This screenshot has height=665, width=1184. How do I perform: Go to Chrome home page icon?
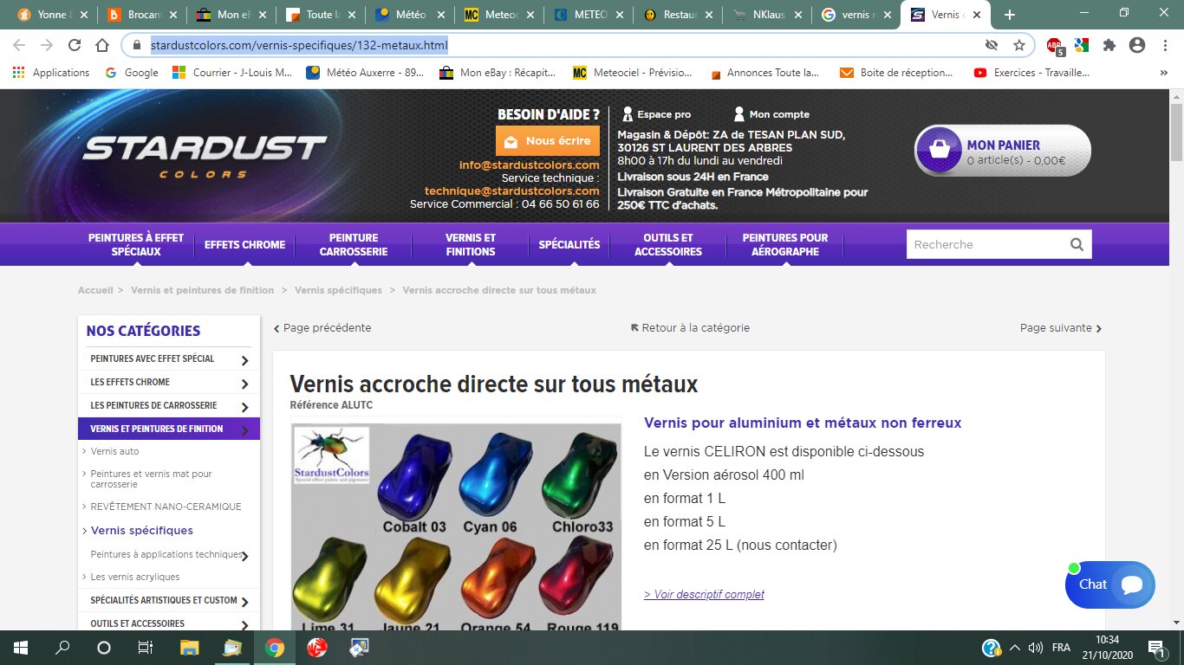[x=102, y=45]
